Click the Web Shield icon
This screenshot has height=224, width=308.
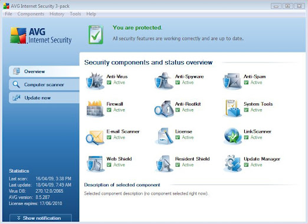95,163
